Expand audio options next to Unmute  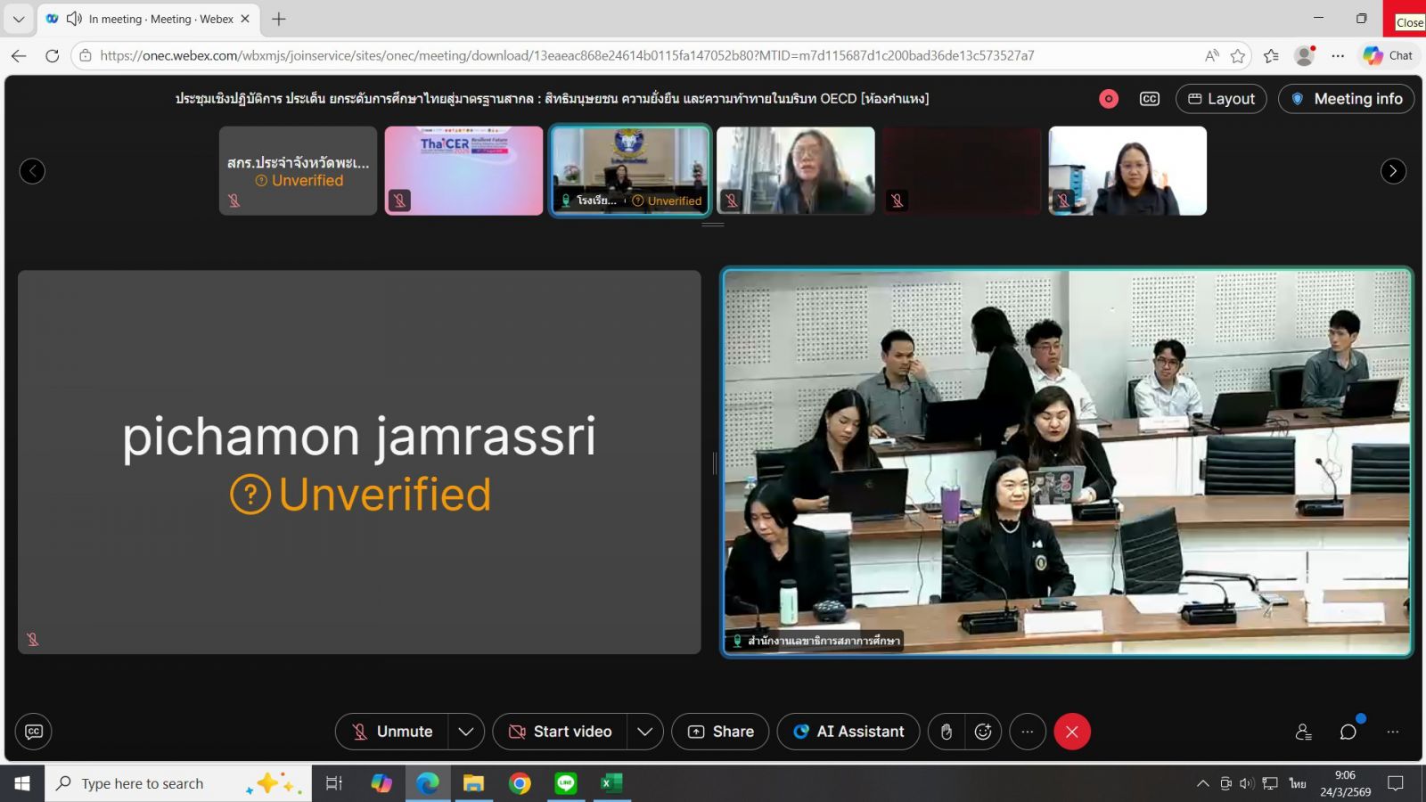click(466, 732)
